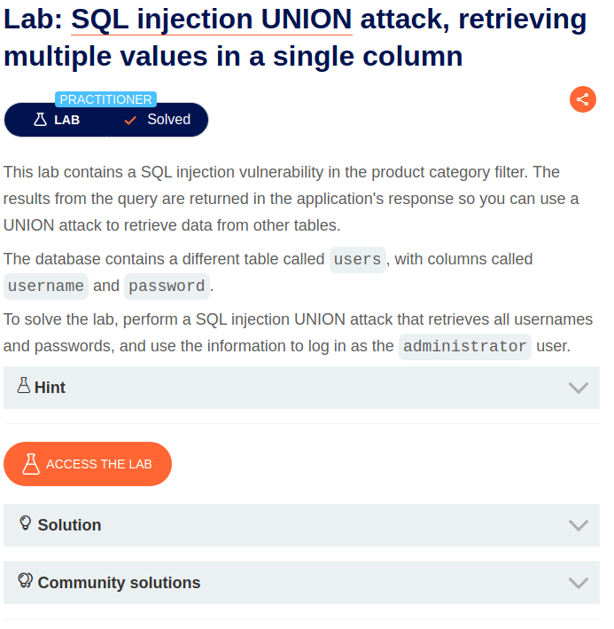Open the Community solutions header row
The image size is (614, 629).
(301, 583)
